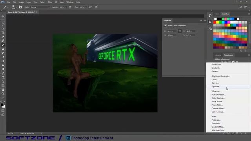Open the Adjustments panel flyout menu

[x=249, y=55]
